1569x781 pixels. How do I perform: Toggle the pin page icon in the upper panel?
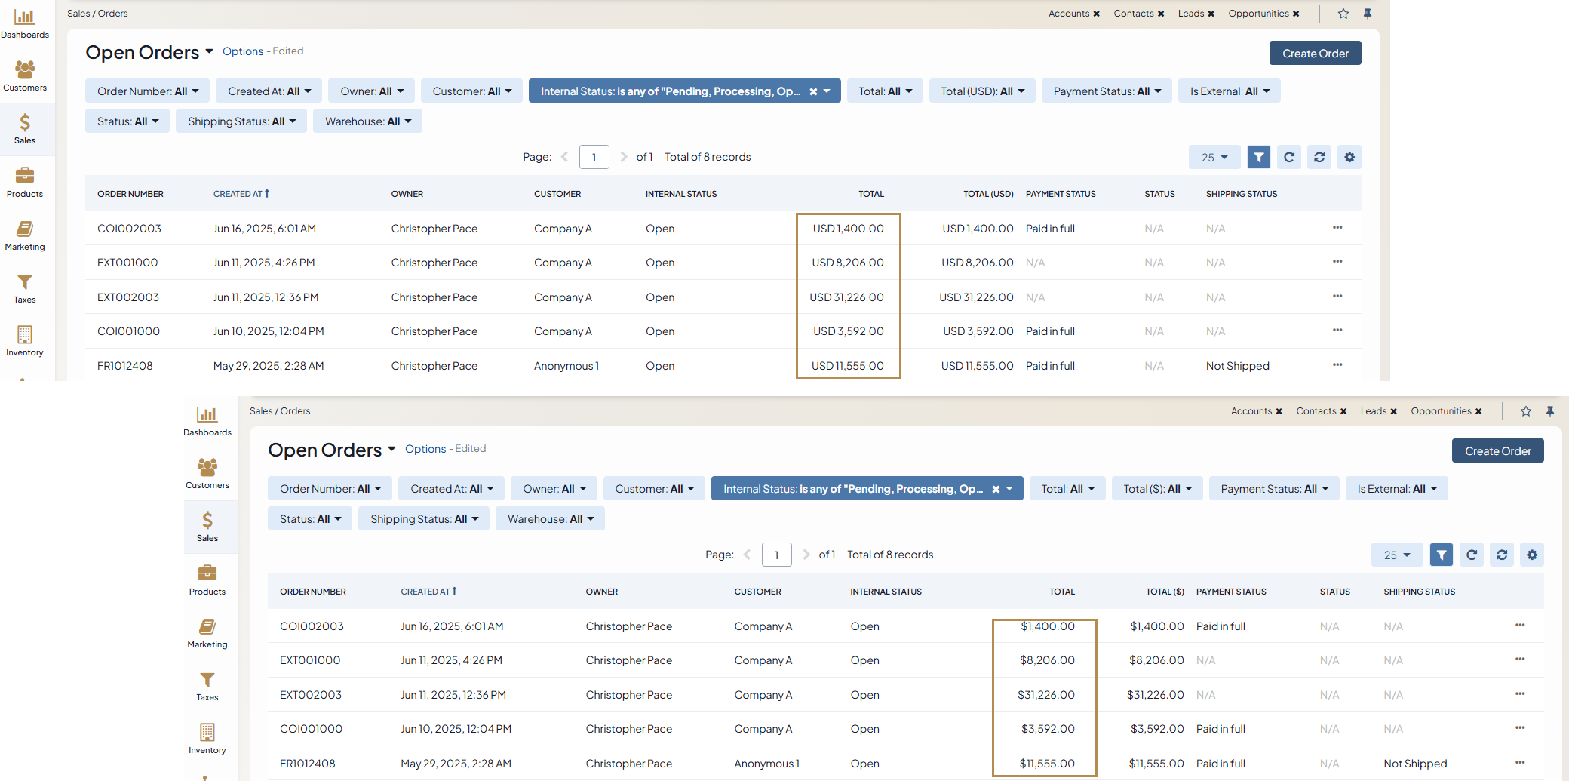tap(1367, 14)
